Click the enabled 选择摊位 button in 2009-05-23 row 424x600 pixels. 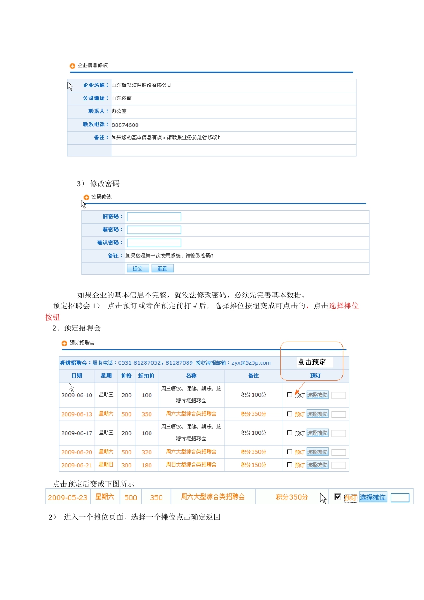[x=373, y=497]
